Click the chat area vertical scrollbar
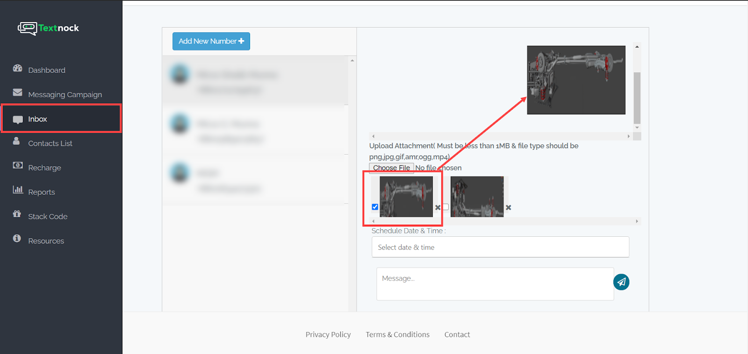The height and width of the screenshot is (354, 748). [x=637, y=98]
